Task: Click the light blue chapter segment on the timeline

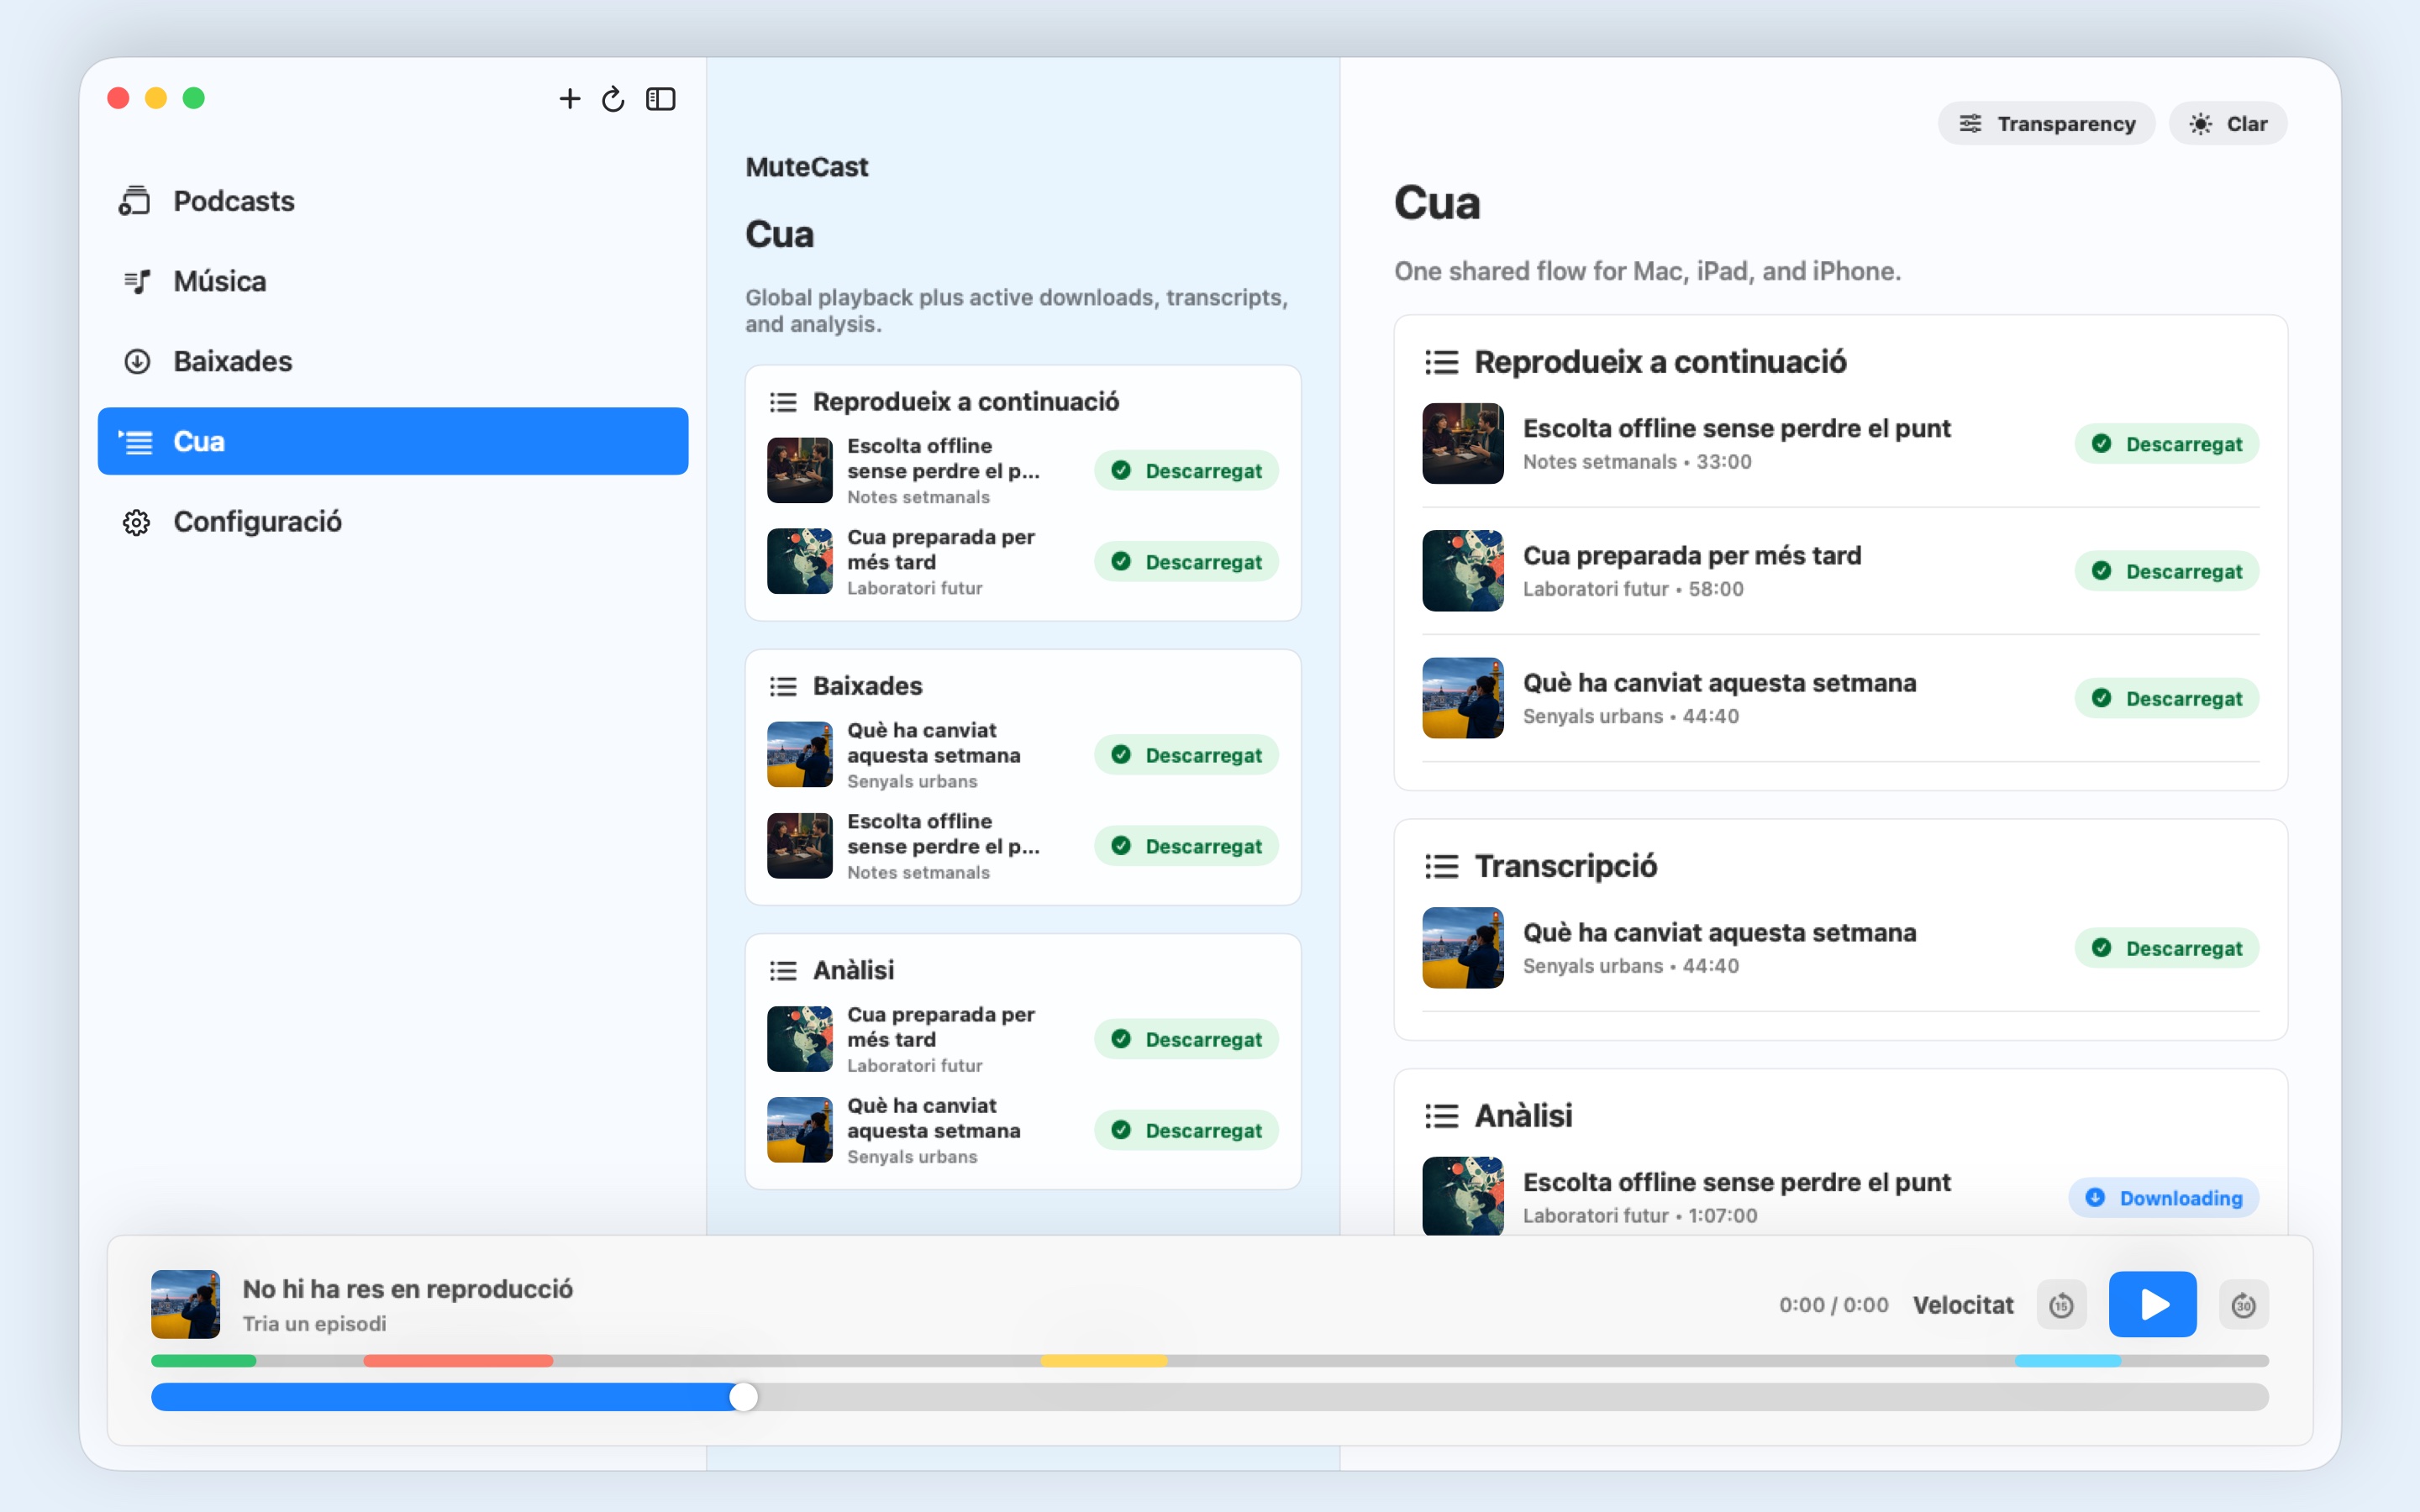Action: [2067, 1361]
